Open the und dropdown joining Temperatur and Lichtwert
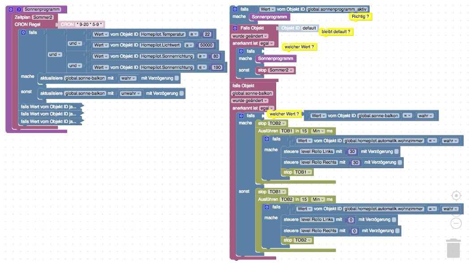The height and width of the screenshot is (263, 469). click(x=75, y=43)
